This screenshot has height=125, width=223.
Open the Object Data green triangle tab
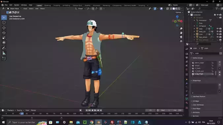click(x=187, y=99)
